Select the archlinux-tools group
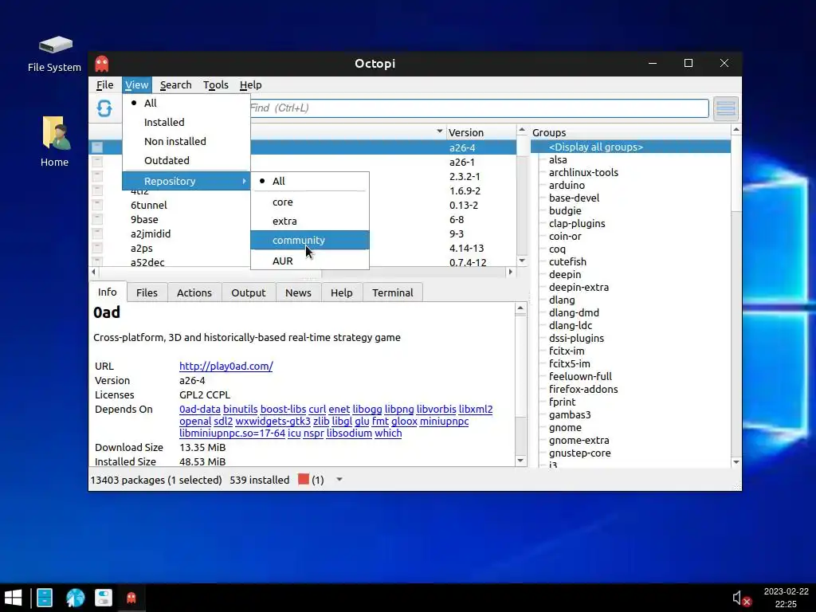Screen dimensions: 816x612 click(x=583, y=172)
